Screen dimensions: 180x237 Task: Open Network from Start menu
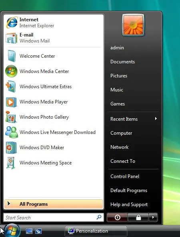[119, 147]
